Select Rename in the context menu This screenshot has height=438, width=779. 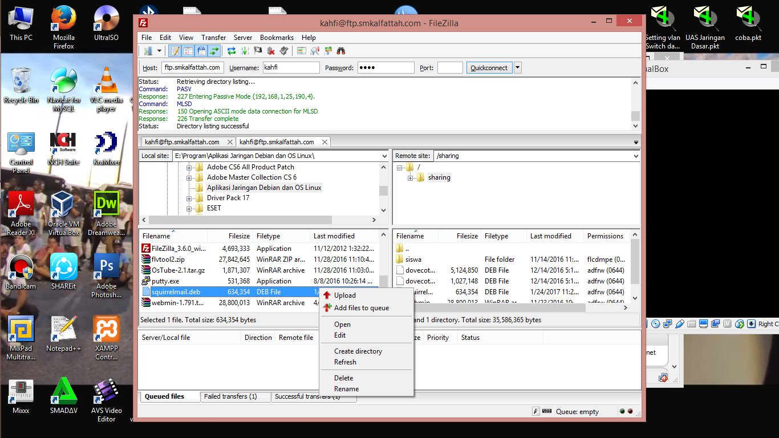click(366, 389)
